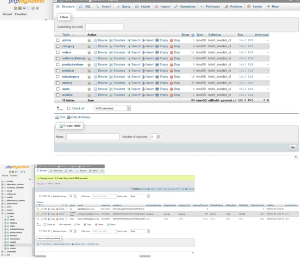The width and height of the screenshot is (303, 259).
Task: Tick the checkbox for the orders table
Action: (x=58, y=52)
